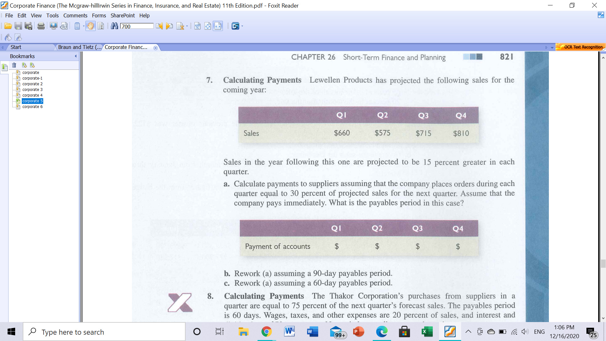Open the page display dropdown arrow
The width and height of the screenshot is (606, 341).
tap(83, 26)
